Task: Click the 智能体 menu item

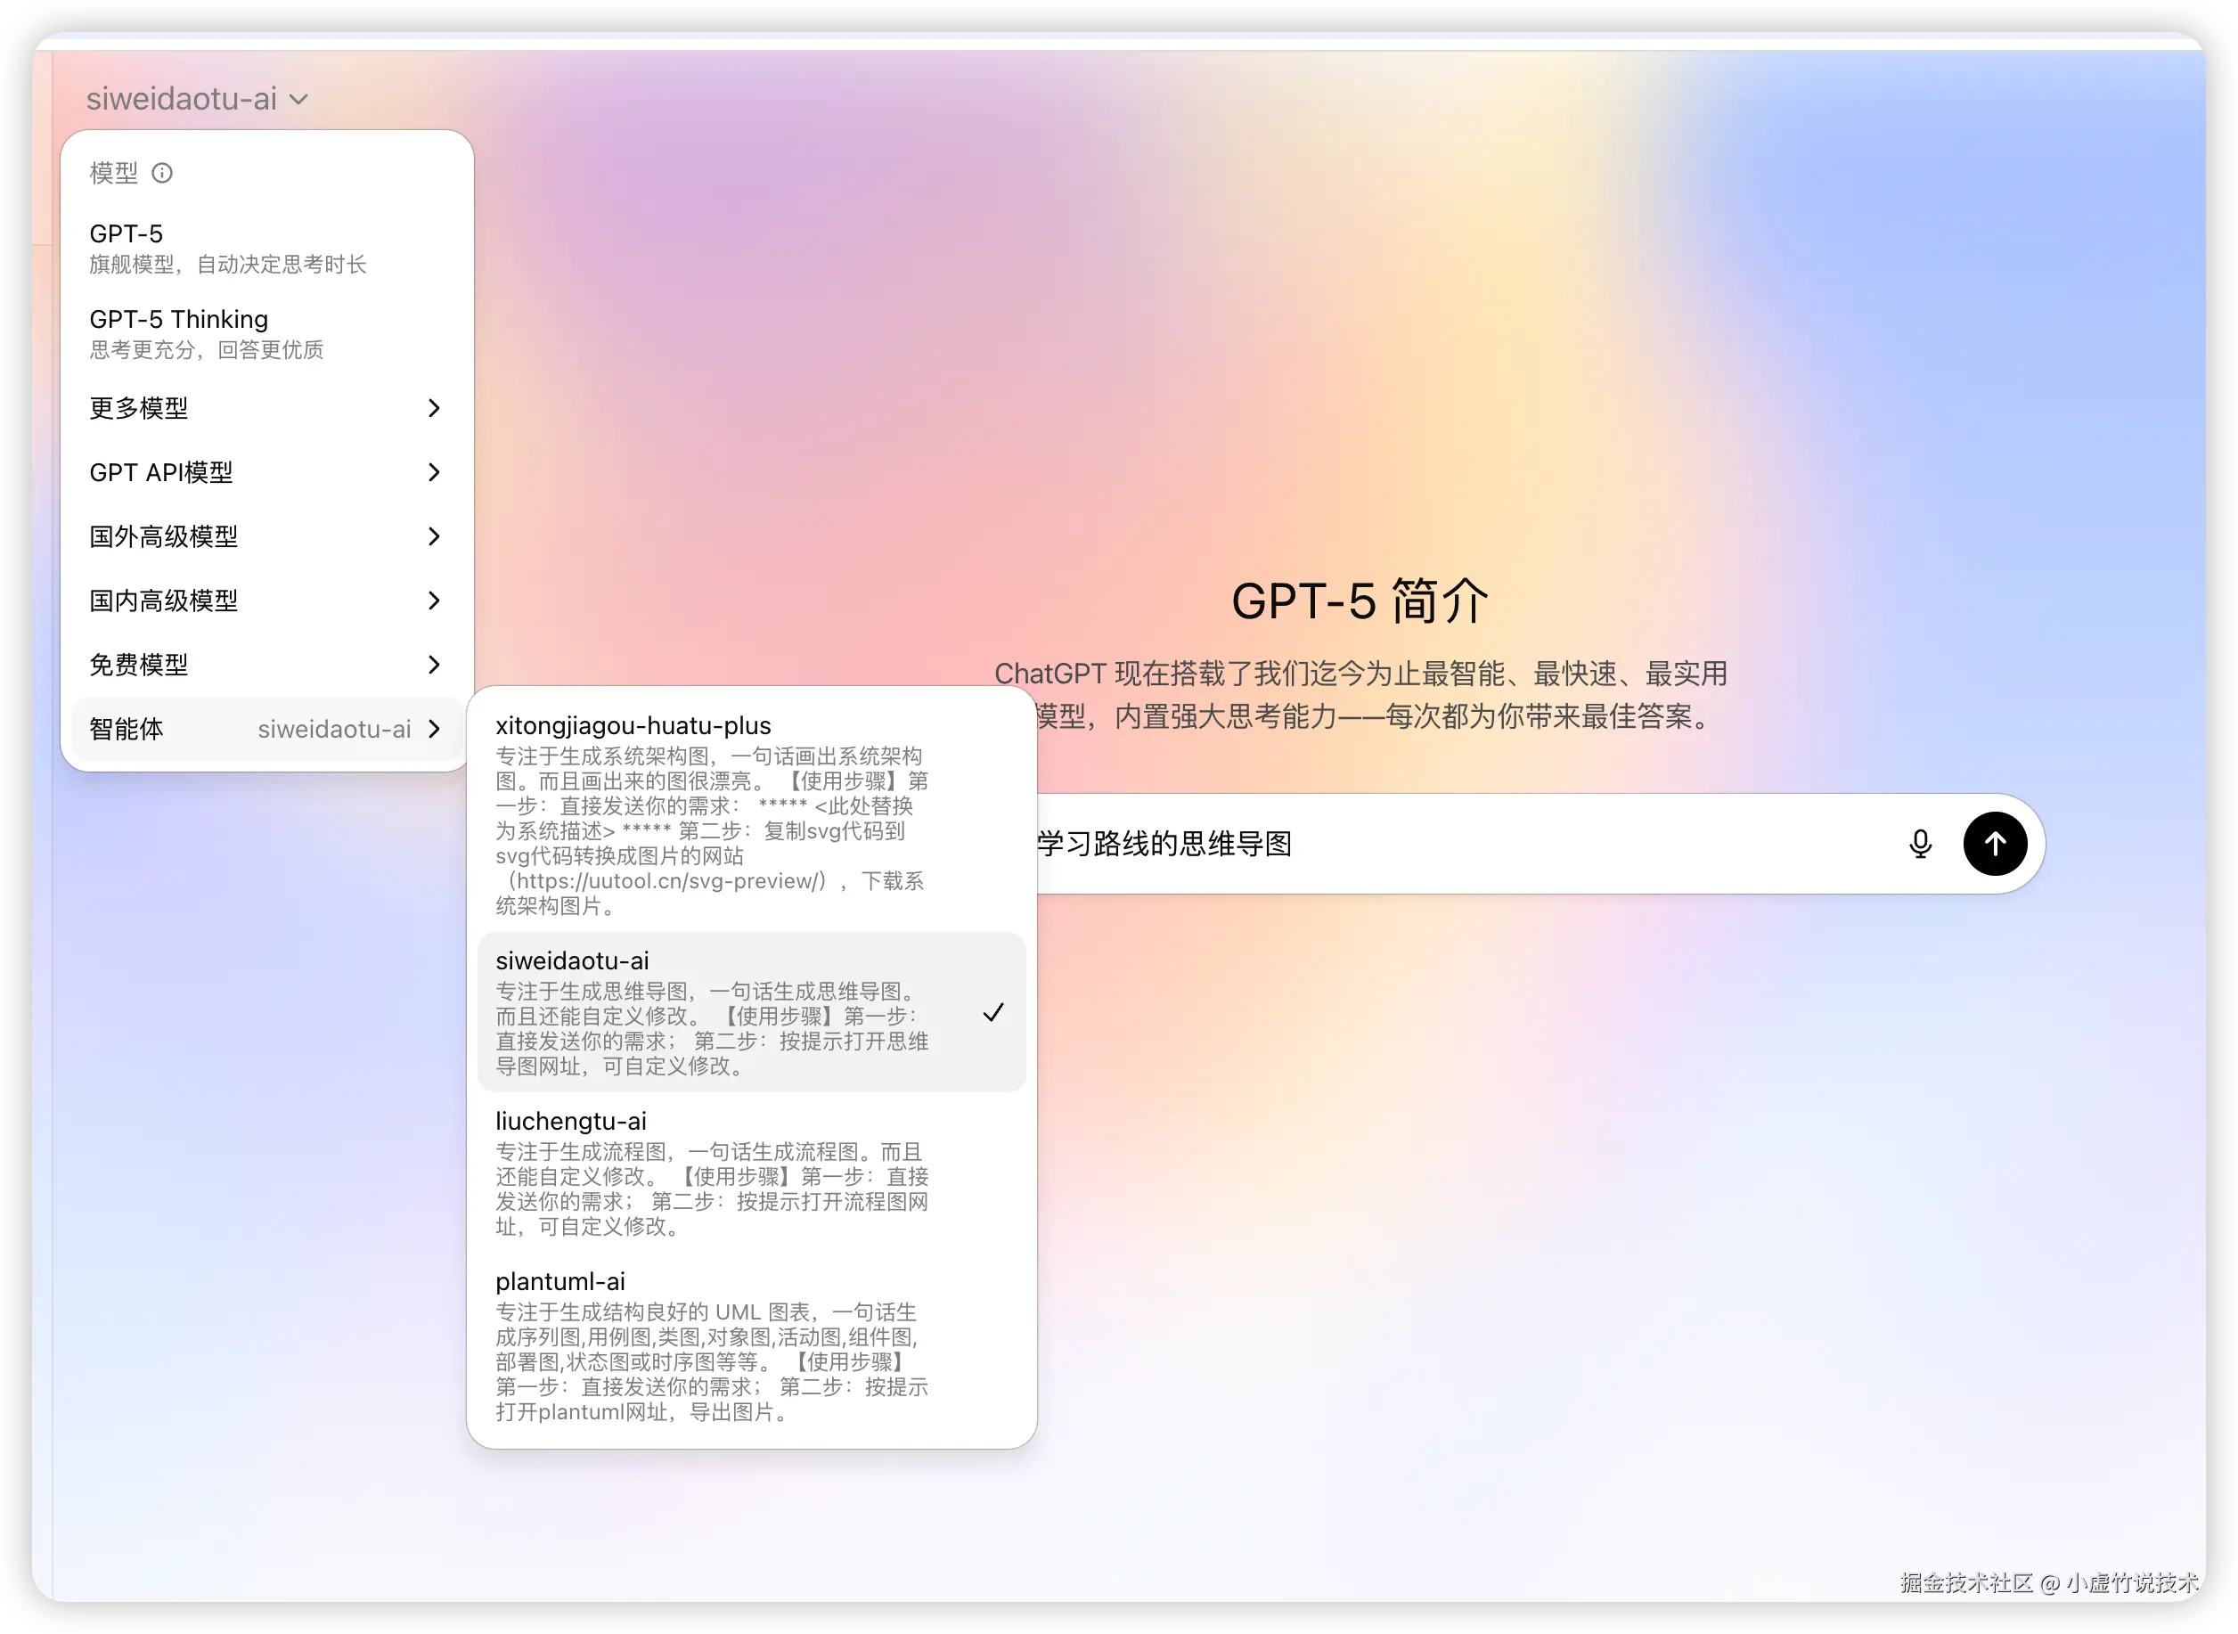Action: 127,729
